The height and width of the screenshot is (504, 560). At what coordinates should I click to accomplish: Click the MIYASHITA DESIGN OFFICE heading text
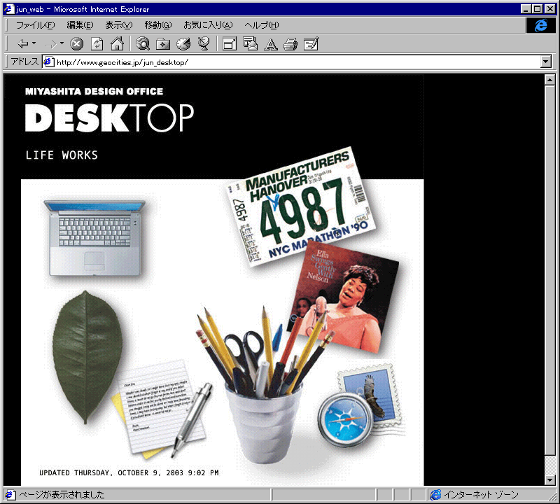94,92
